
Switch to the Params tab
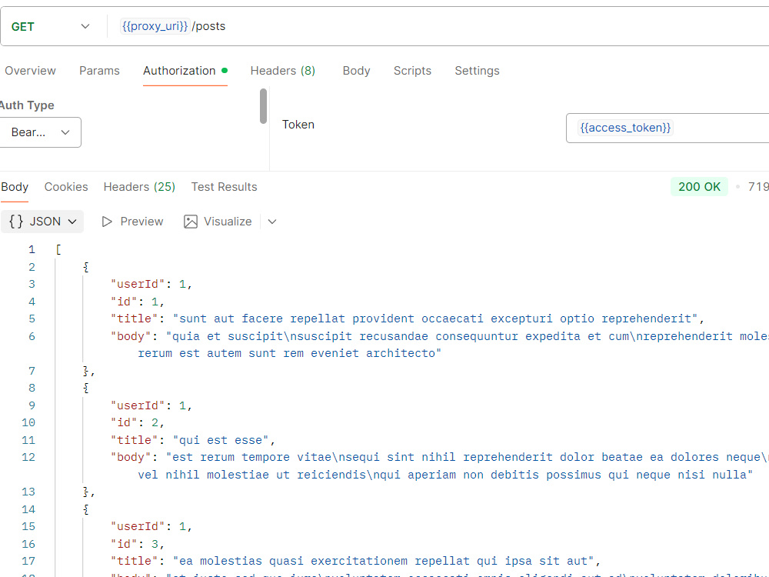99,71
